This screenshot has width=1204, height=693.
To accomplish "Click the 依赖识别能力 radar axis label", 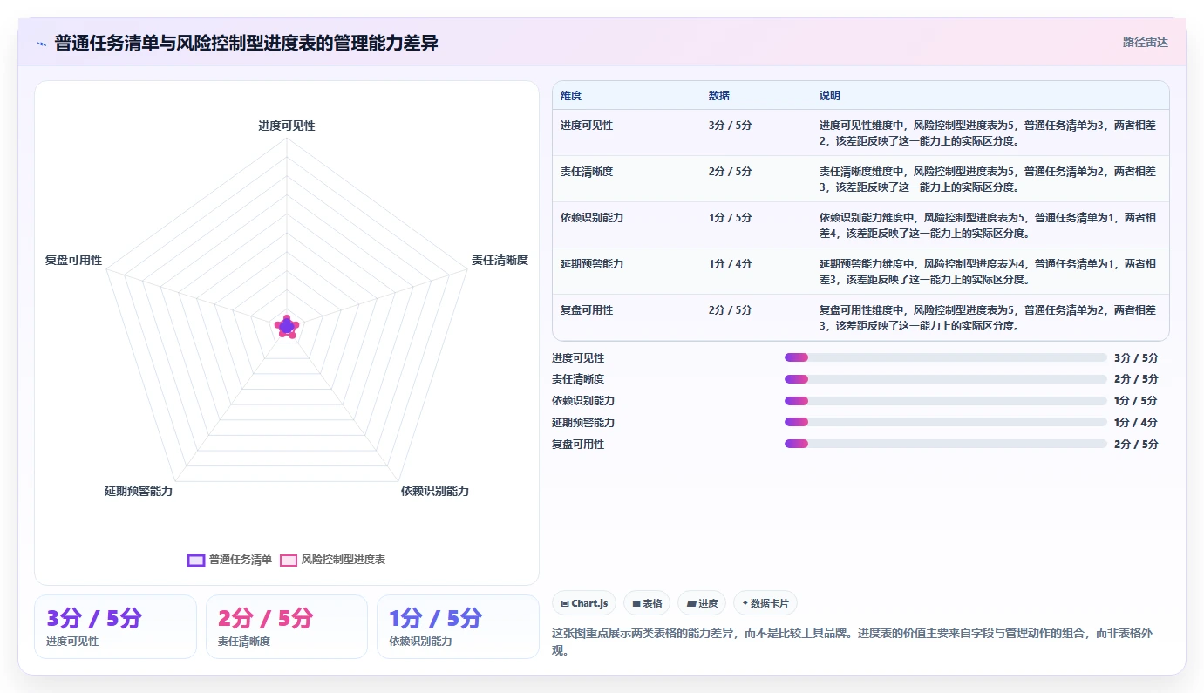I will point(435,491).
